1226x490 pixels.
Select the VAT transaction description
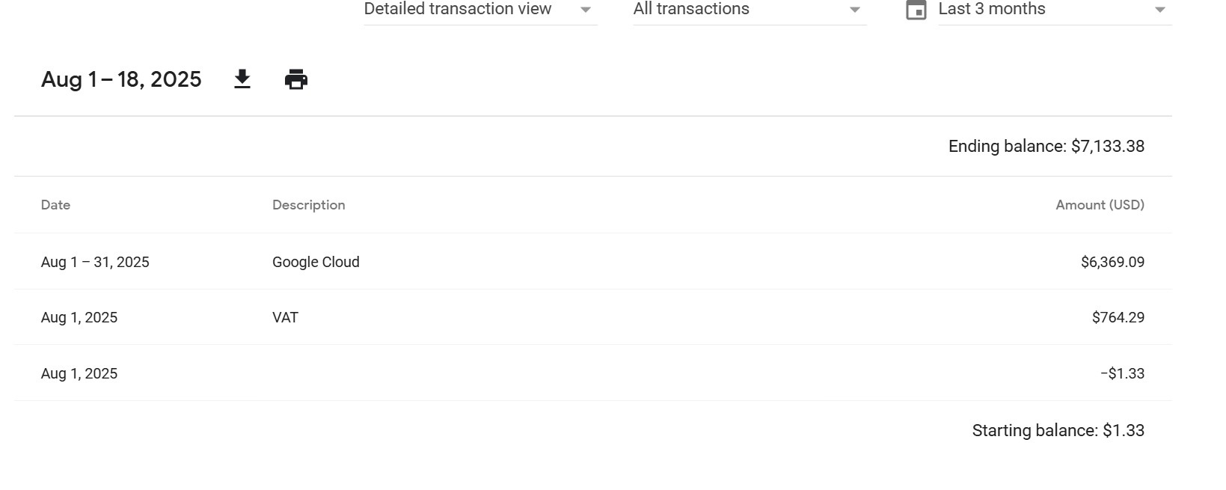(285, 317)
